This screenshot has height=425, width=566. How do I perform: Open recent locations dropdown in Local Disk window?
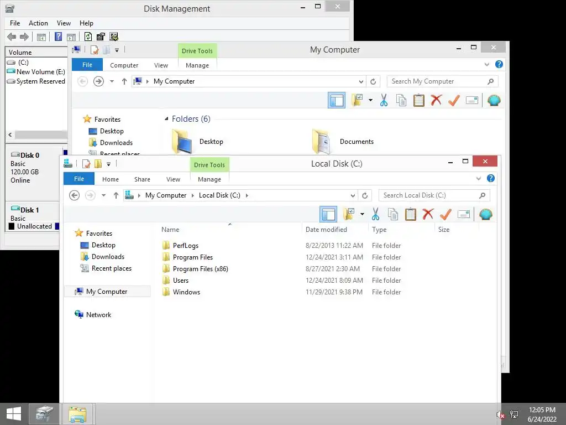click(103, 195)
